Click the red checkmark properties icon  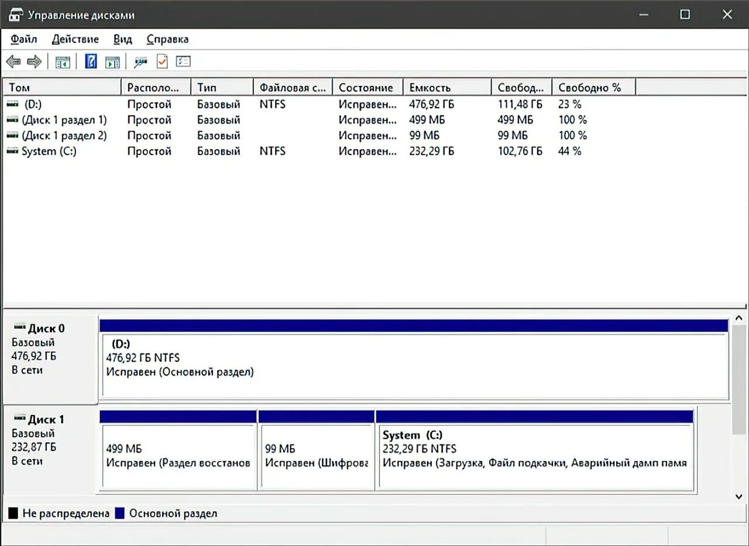click(x=162, y=61)
